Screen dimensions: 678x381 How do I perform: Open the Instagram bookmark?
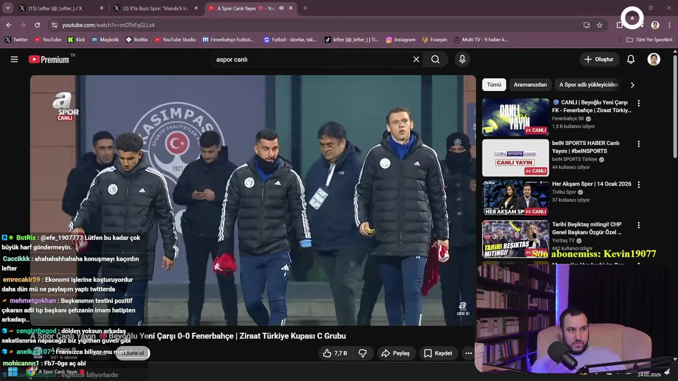[x=400, y=40]
